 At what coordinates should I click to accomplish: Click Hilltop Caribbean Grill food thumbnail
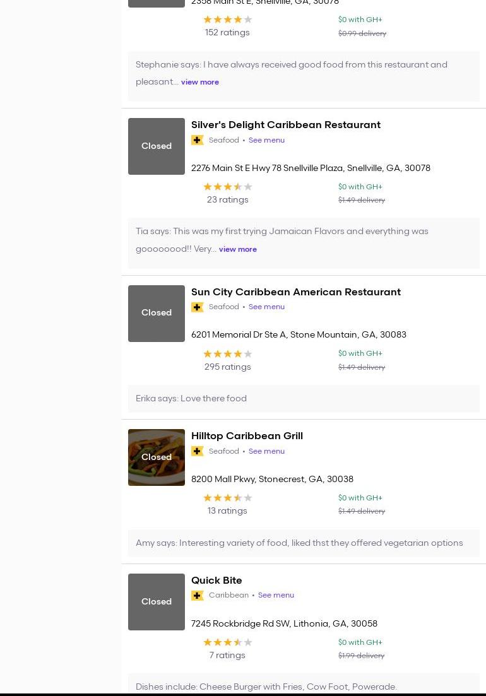[x=157, y=457]
